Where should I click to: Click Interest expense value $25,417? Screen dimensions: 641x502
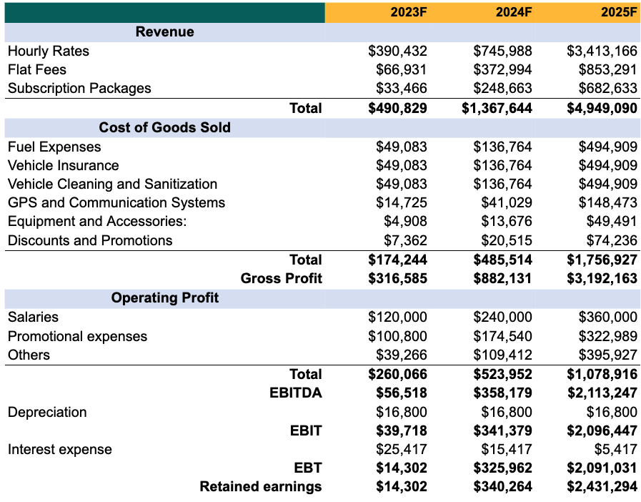[402, 449]
